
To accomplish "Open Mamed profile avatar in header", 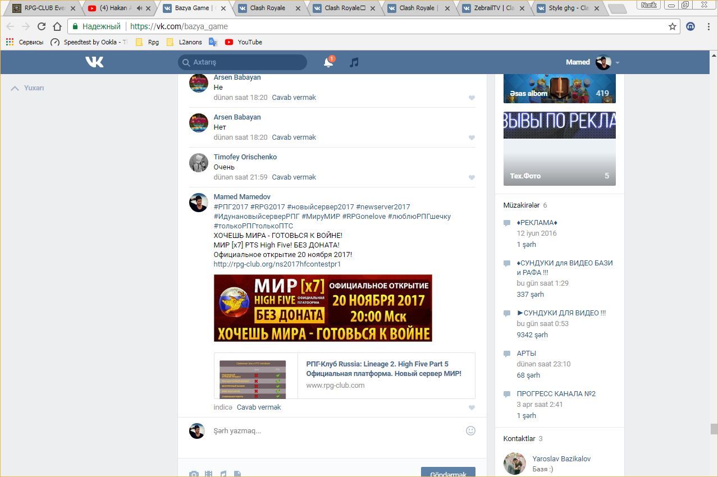I will point(603,62).
